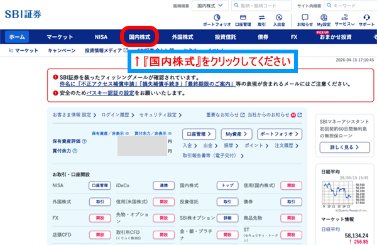Screen dimensions: 377x245
Task: Click the 銘柄・銘柄コード search field
Action: click(x=261, y=6)
